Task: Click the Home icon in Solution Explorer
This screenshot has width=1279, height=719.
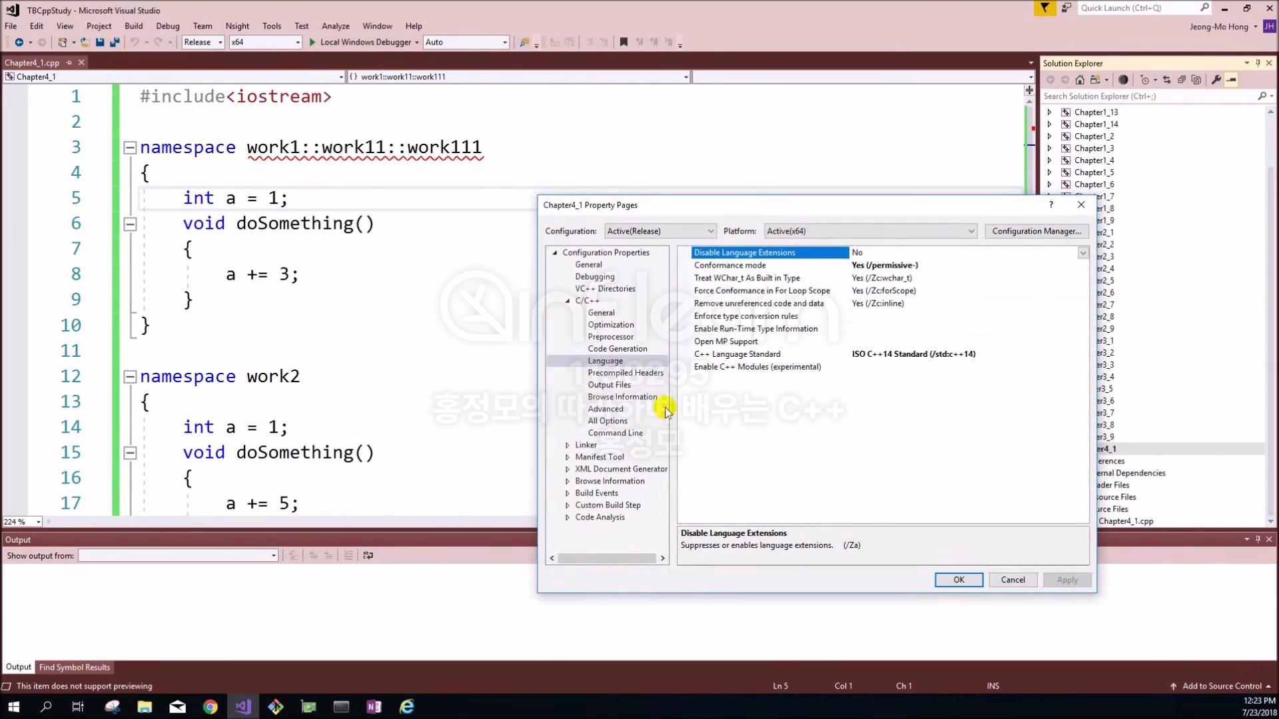Action: (x=1080, y=80)
